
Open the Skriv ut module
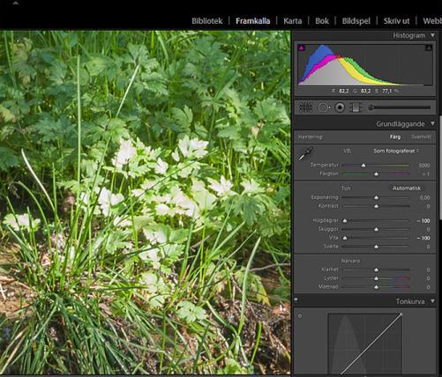pos(396,21)
